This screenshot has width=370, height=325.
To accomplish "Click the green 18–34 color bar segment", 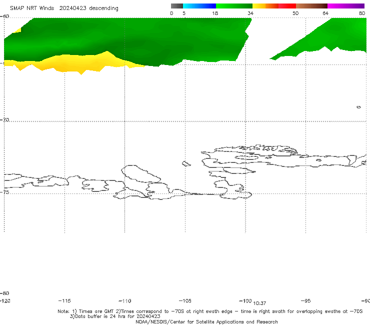I will tap(234, 6).
